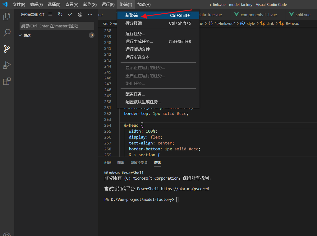This screenshot has width=317, height=236.
Task: Open the Extensions view icon
Action: (7, 81)
